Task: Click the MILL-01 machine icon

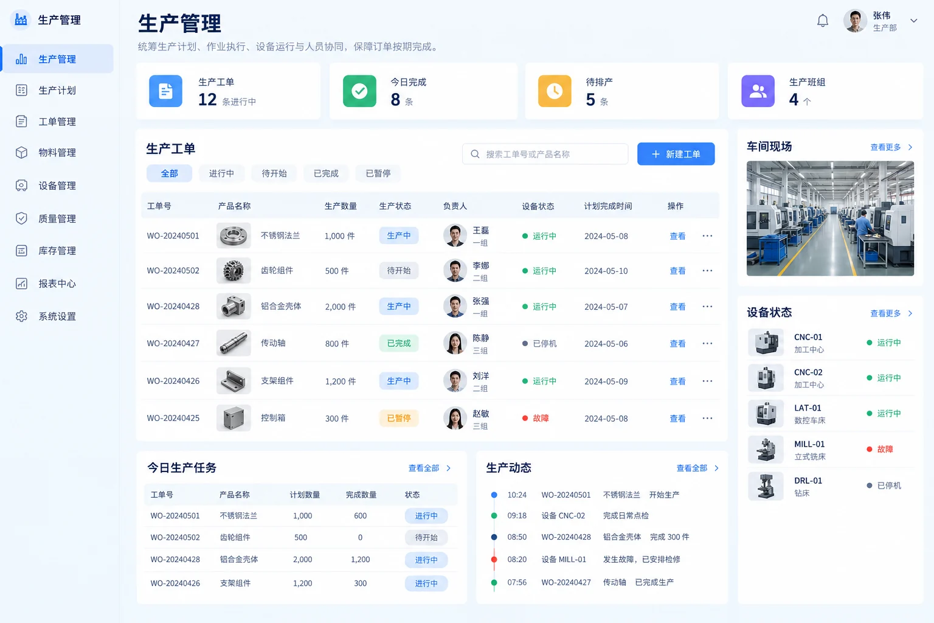Action: tap(766, 450)
